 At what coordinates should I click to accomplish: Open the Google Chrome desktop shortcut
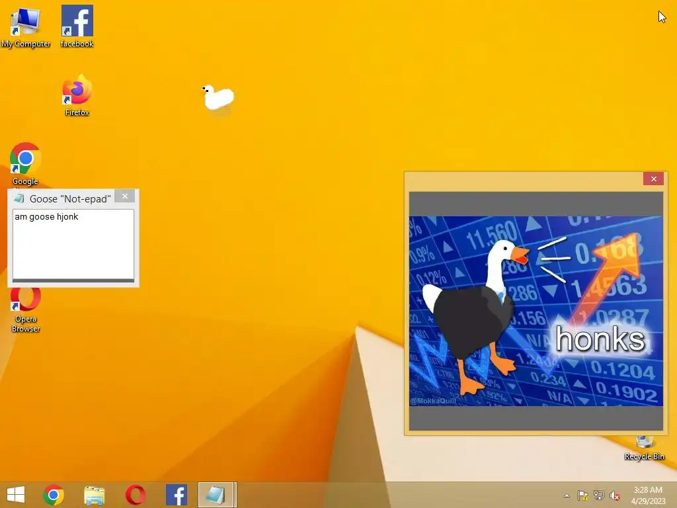[x=26, y=164]
